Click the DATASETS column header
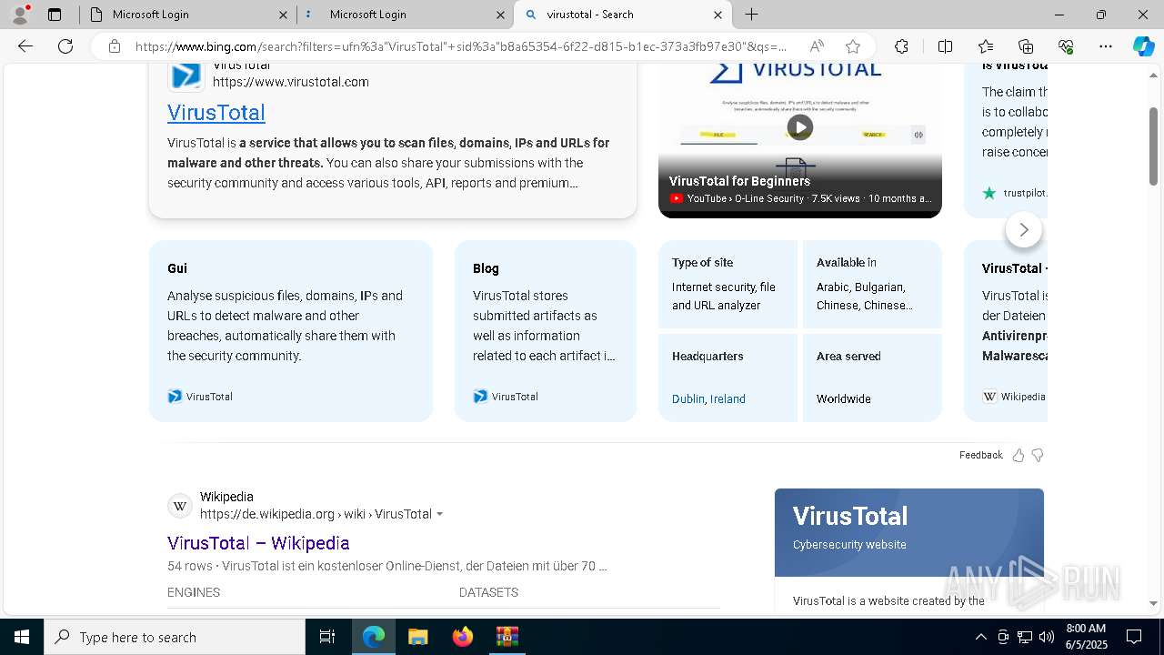Viewport: 1164px width, 655px height. pos(488,592)
